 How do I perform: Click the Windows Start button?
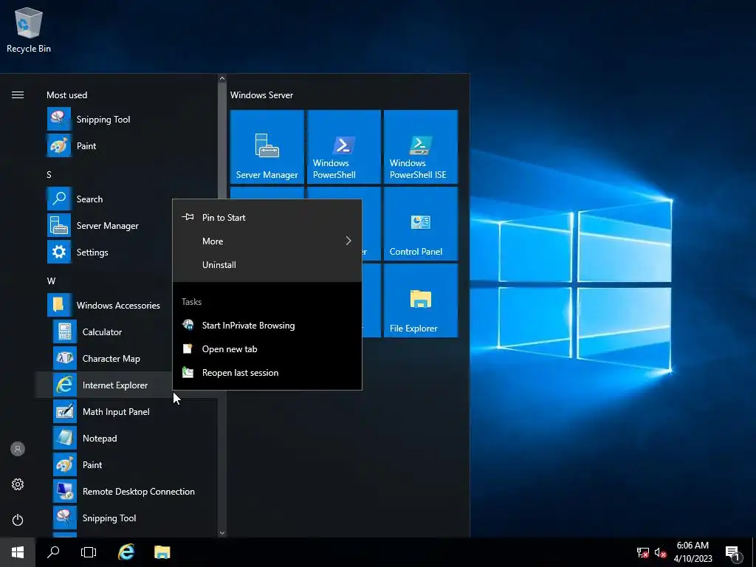pos(18,552)
